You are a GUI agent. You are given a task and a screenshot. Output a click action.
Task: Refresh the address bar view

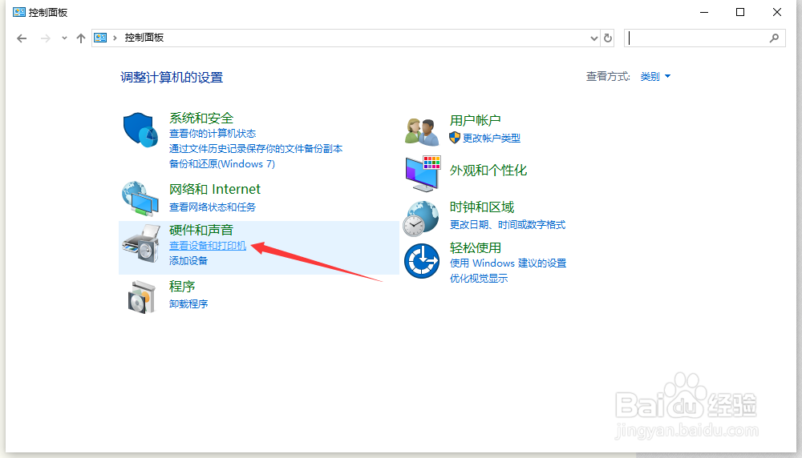click(608, 38)
